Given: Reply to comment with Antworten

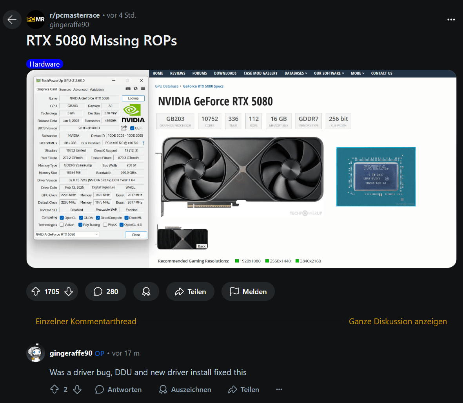Looking at the screenshot, I should 118,389.
